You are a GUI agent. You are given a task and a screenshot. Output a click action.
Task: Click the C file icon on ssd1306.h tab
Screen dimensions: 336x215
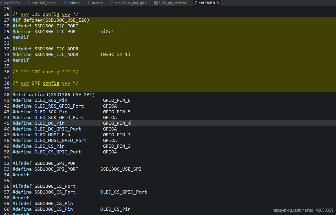(x=196, y=3)
